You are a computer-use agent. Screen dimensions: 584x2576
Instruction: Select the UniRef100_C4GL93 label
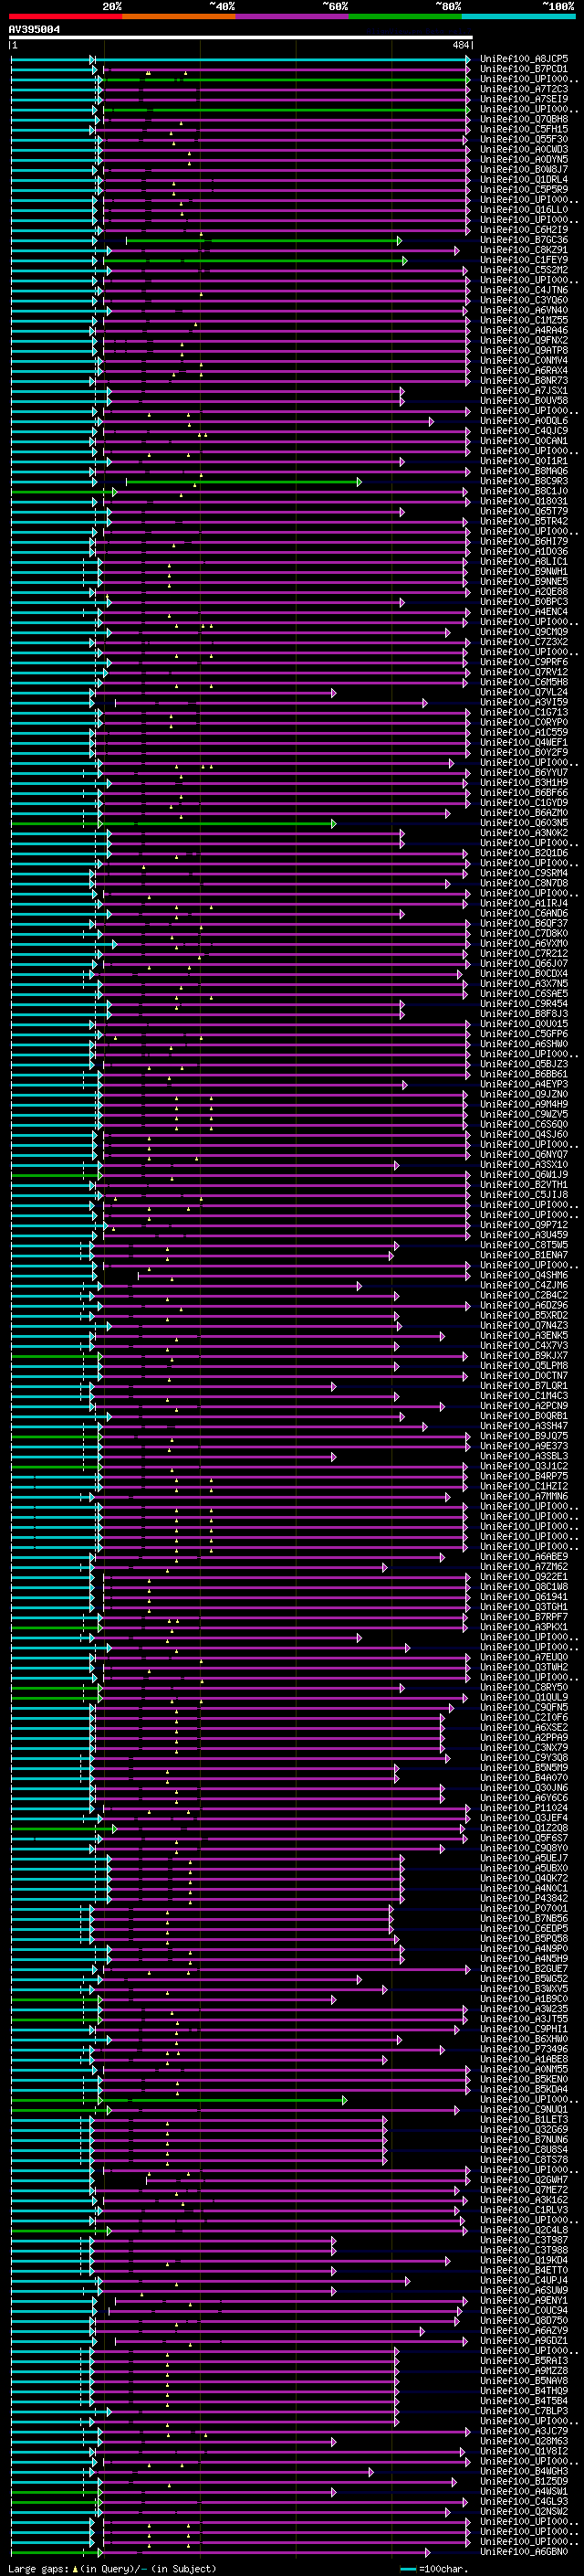coord(524,2501)
